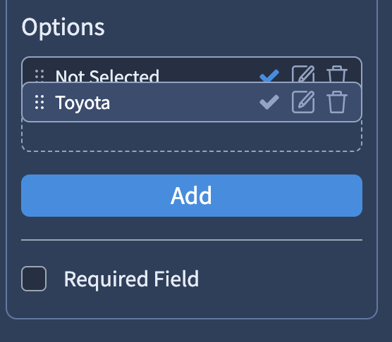Toggle the blue checkmark on Not Selected

pyautogui.click(x=269, y=75)
